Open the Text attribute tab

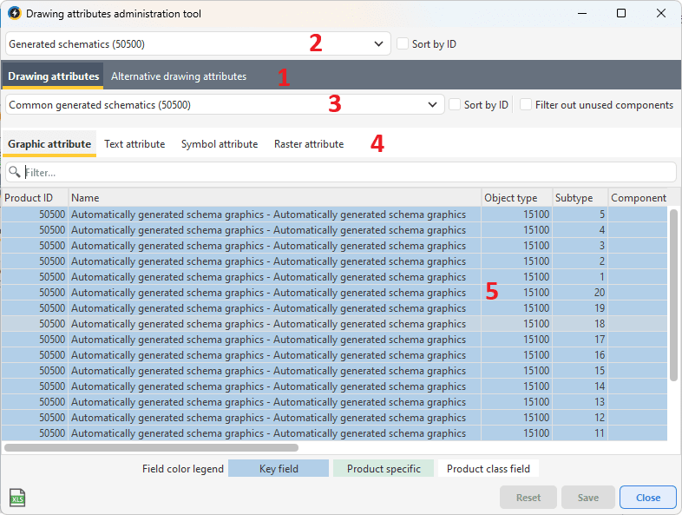134,144
